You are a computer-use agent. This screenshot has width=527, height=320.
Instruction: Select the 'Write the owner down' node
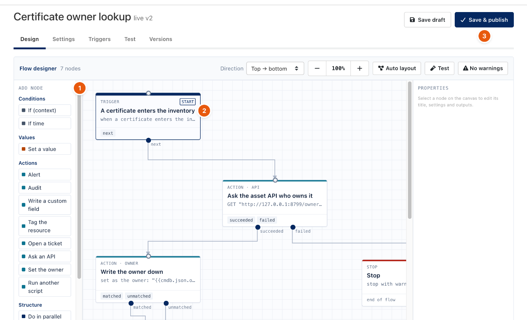click(148, 279)
